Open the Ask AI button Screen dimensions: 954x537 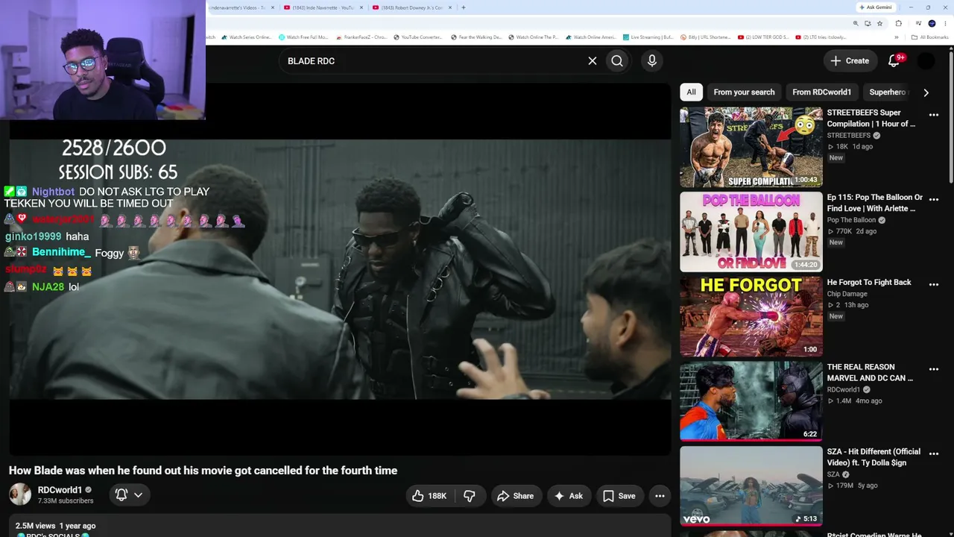(x=568, y=496)
